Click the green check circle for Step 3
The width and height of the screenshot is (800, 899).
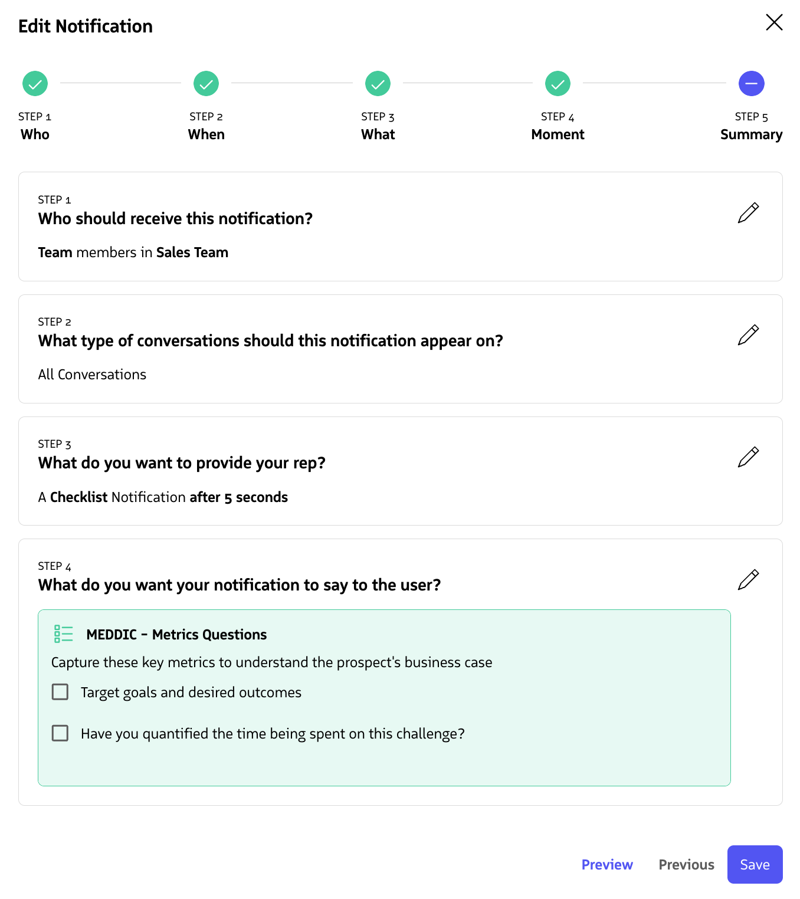point(377,83)
